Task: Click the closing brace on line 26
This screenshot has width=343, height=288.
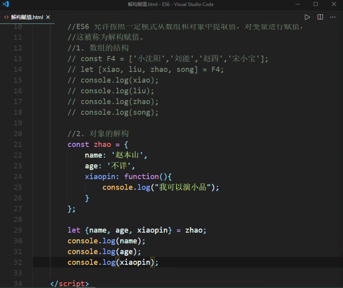Action: (x=87, y=198)
